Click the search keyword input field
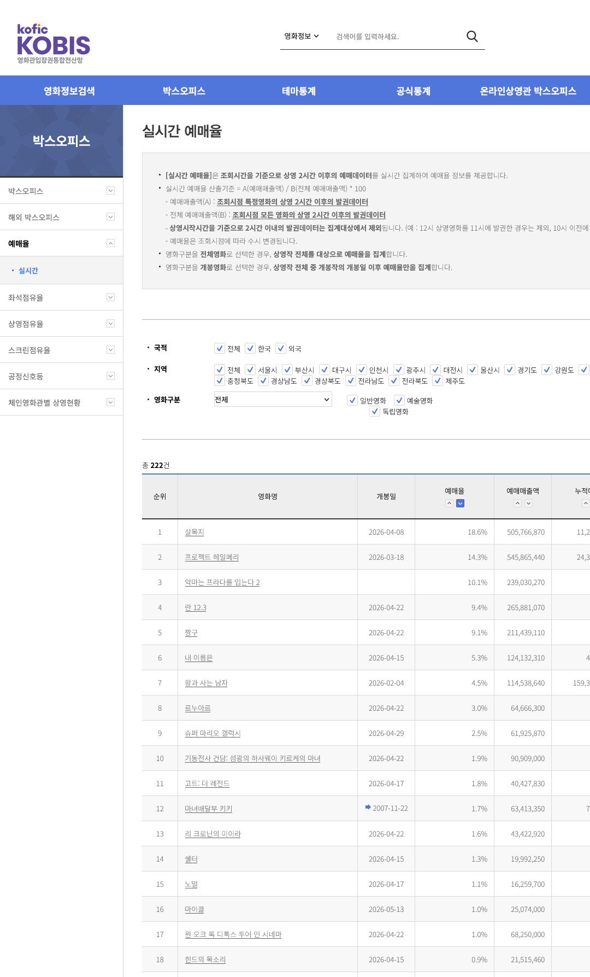This screenshot has height=977, width=590. click(x=396, y=37)
